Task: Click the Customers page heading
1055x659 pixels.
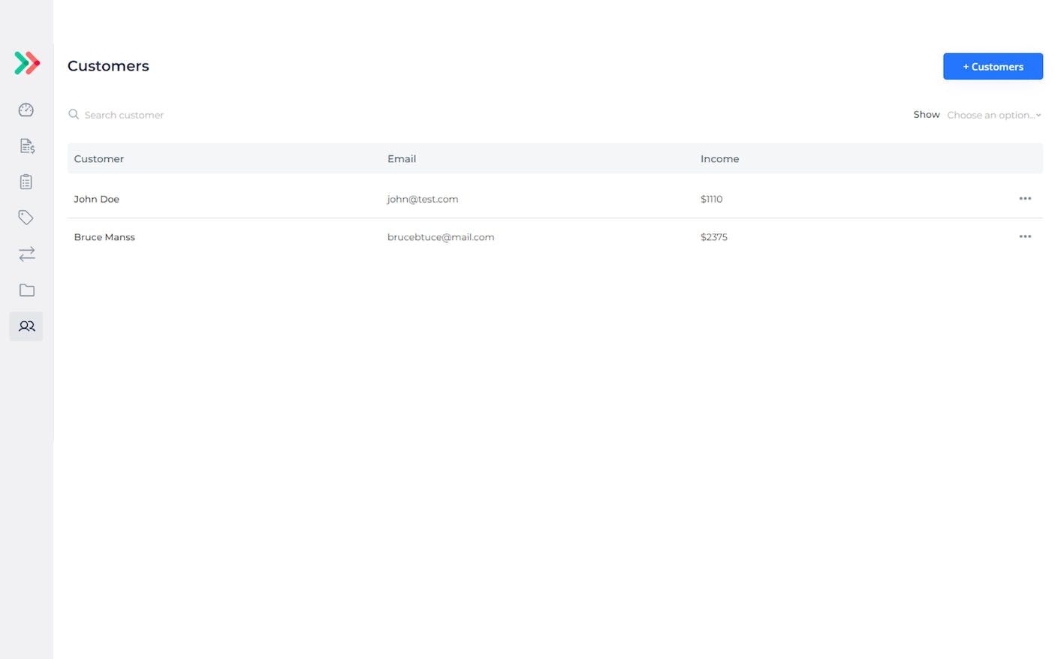Action: (x=108, y=66)
